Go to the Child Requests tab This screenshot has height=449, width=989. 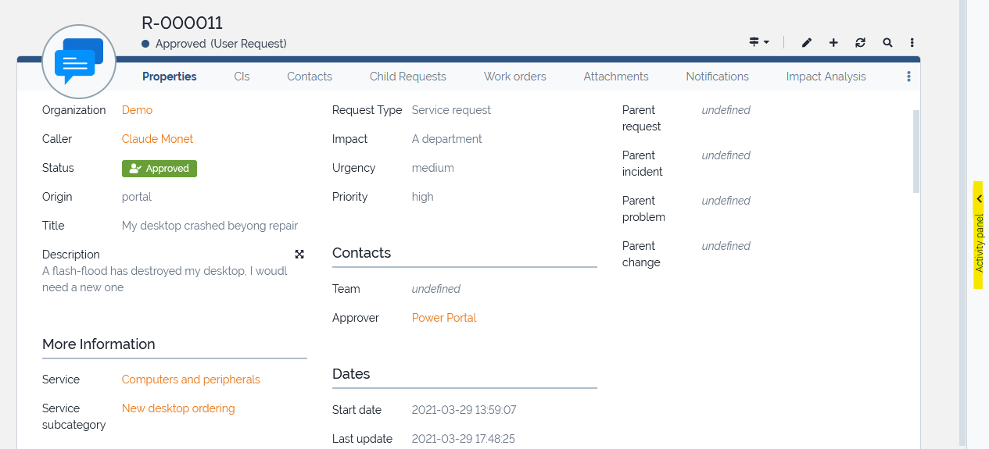[408, 77]
